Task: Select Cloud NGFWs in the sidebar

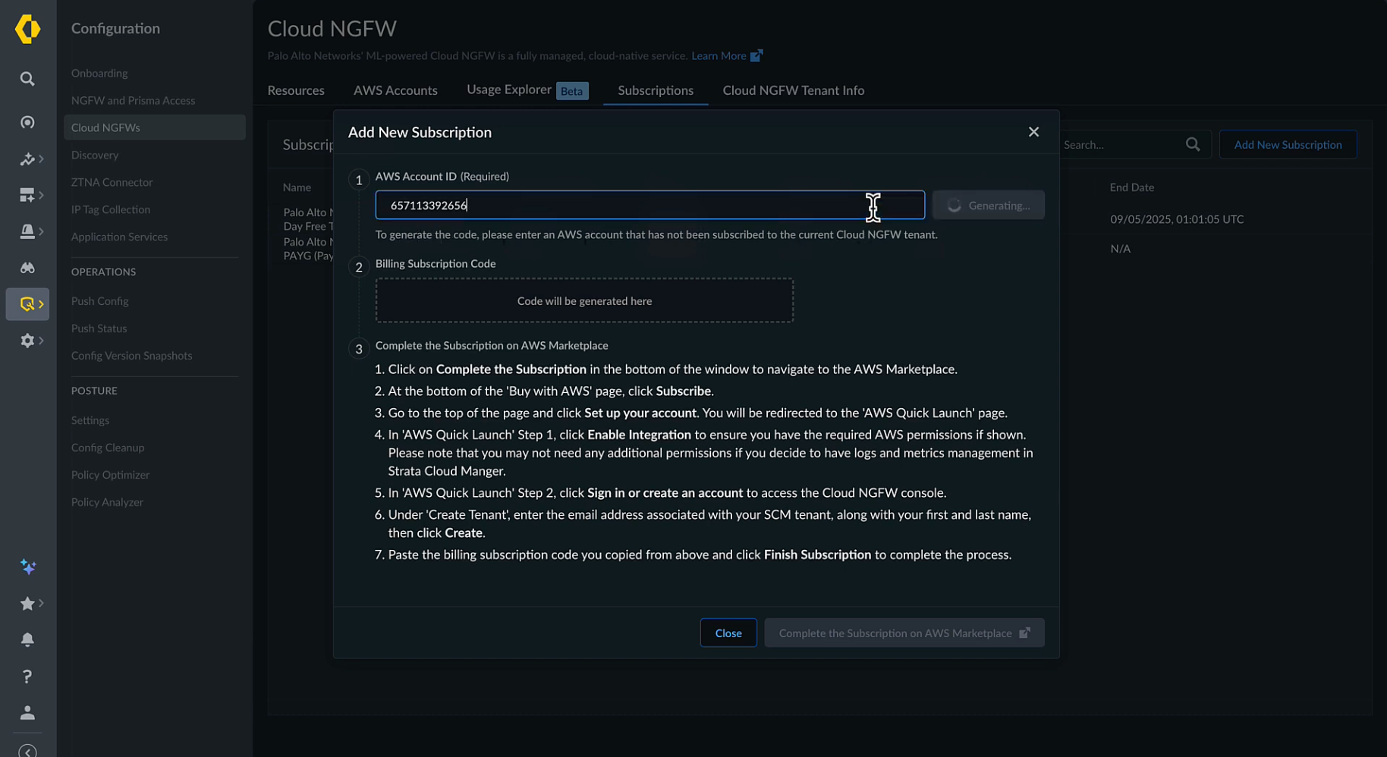Action: coord(155,127)
